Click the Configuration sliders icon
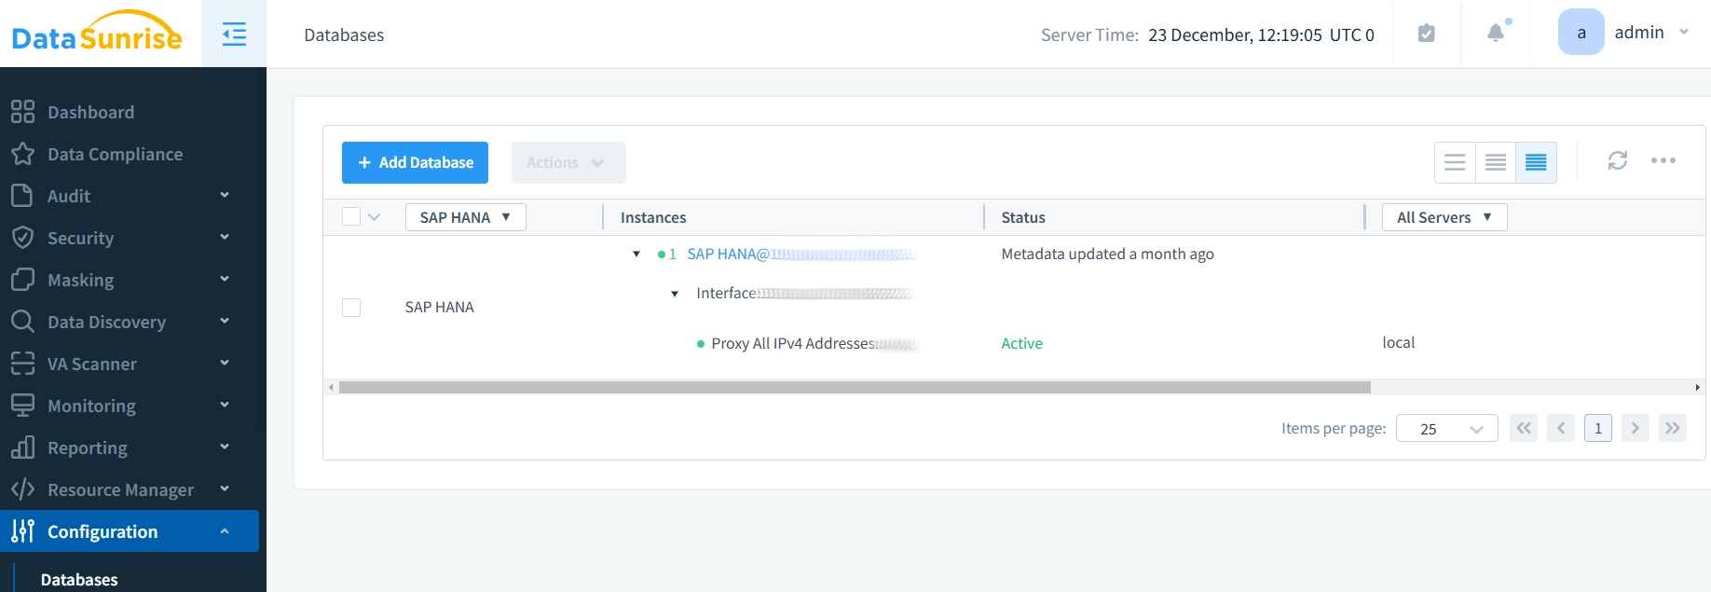Image resolution: width=1711 pixels, height=592 pixels. tap(22, 531)
